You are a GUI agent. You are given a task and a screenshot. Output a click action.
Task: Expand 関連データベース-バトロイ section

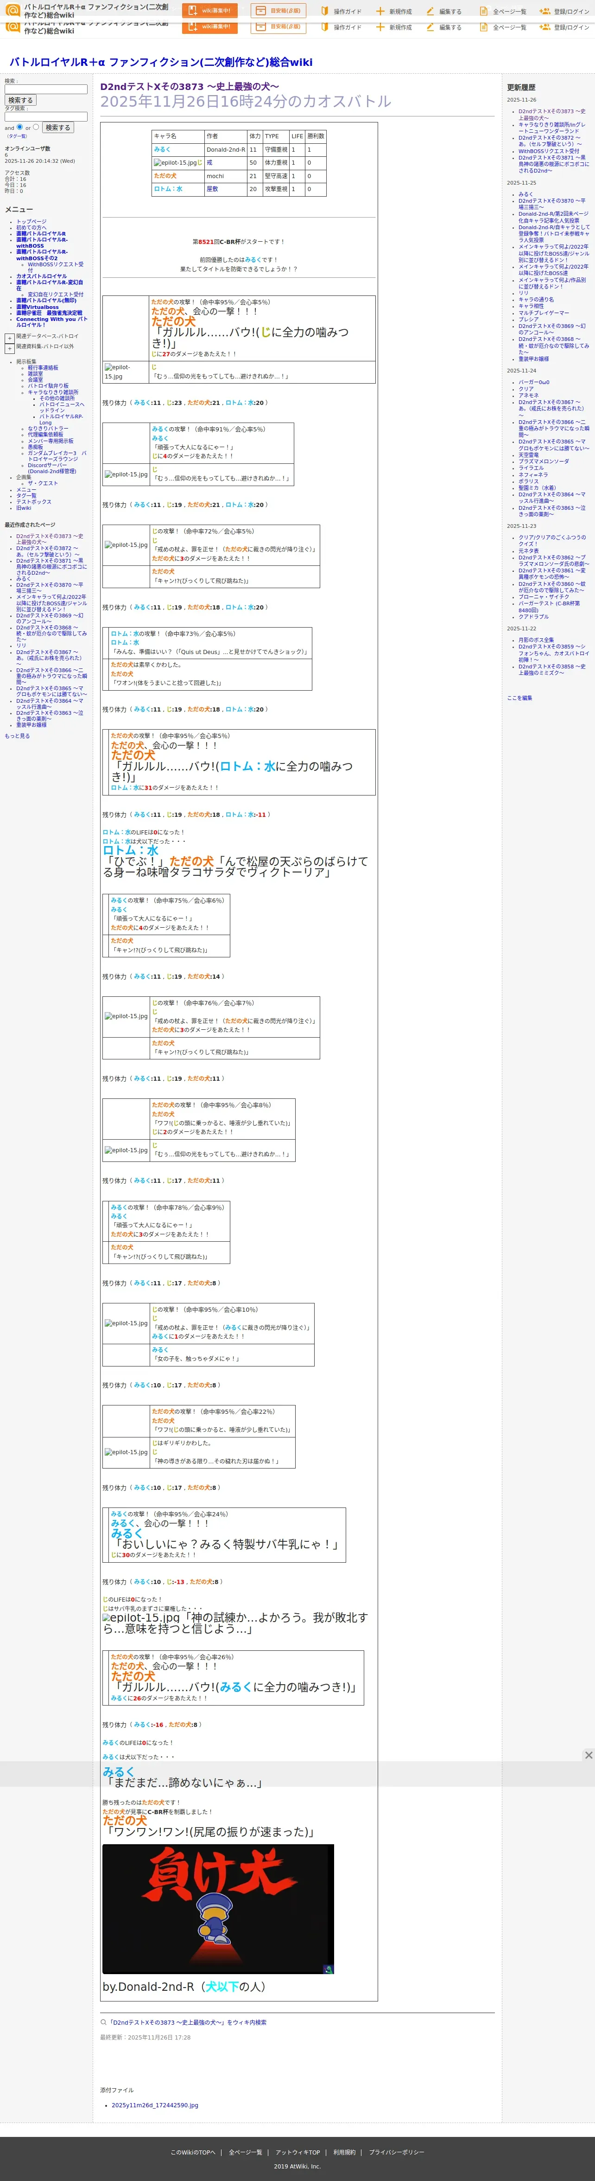pos(9,338)
